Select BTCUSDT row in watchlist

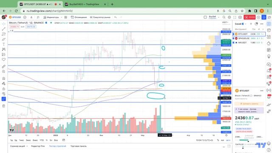pyautogui.click(x=249, y=34)
